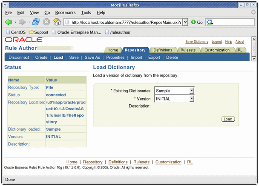Open the Tools menu
This screenshot has height=186, width=259.
pos(86,12)
